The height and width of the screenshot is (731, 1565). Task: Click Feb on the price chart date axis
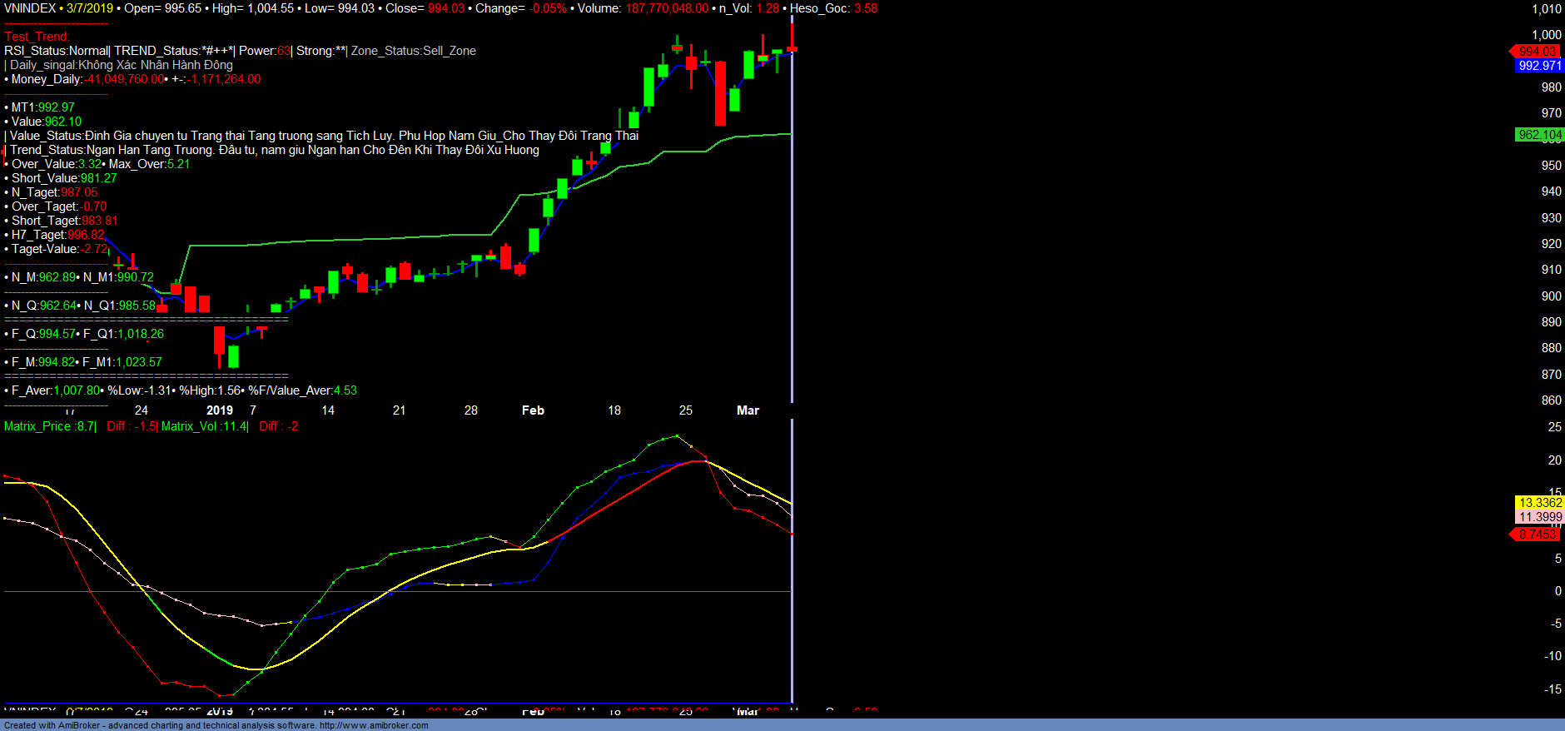533,410
